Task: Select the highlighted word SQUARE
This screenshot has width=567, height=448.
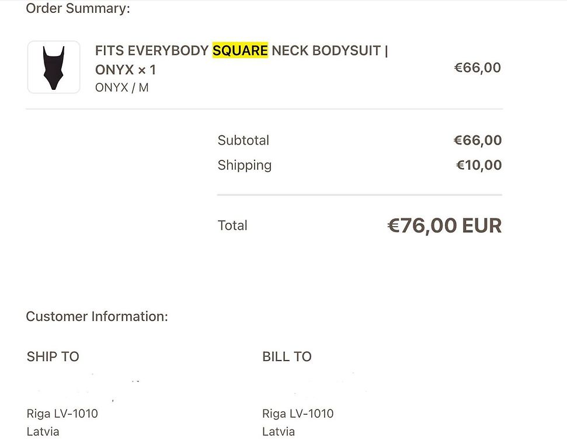Action: pos(240,50)
